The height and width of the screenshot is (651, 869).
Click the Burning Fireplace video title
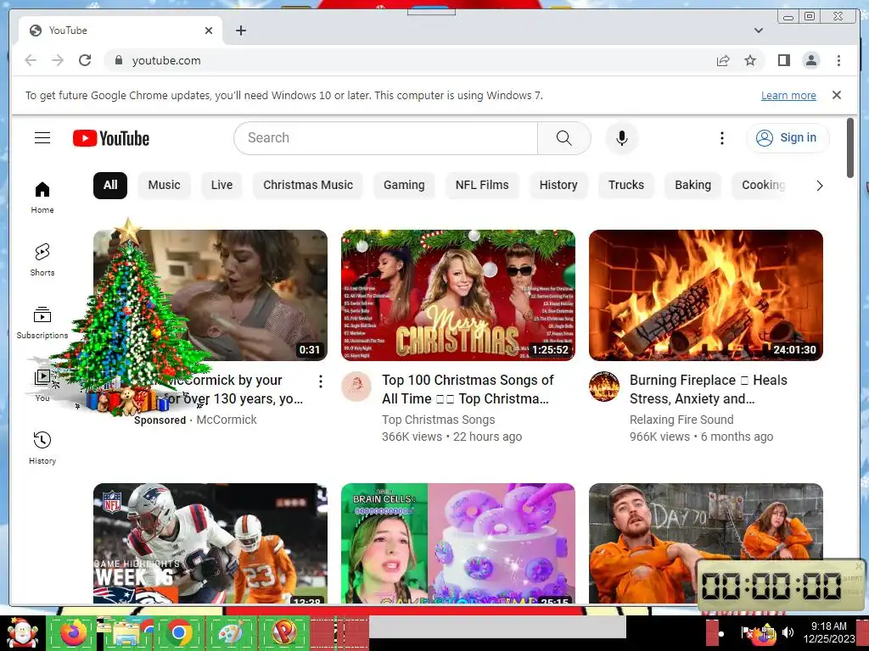point(709,389)
